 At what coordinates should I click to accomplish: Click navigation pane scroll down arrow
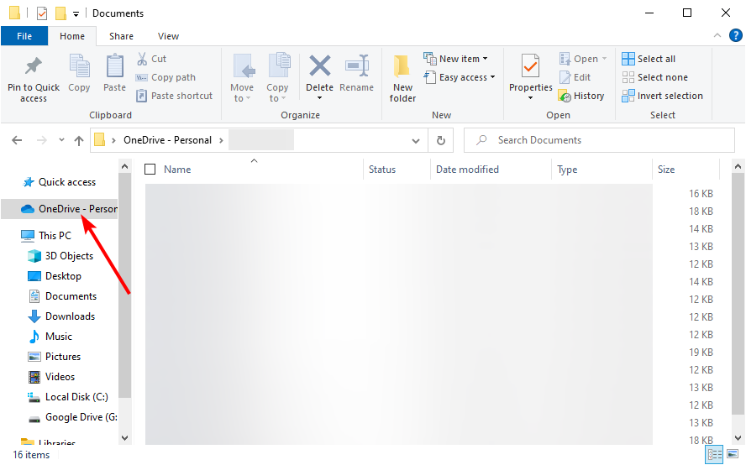[x=124, y=438]
